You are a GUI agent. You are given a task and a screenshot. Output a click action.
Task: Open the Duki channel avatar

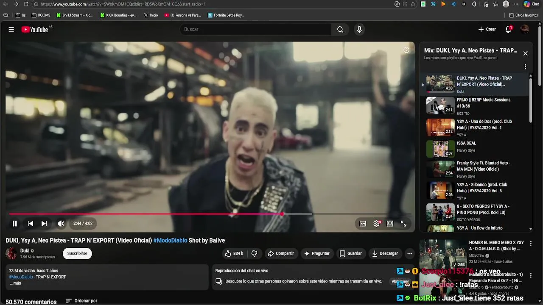click(x=11, y=253)
